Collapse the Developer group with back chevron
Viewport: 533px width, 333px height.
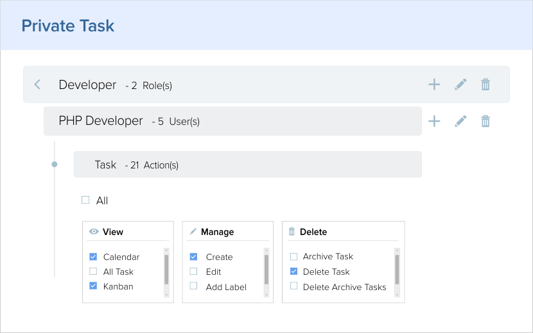[37, 85]
